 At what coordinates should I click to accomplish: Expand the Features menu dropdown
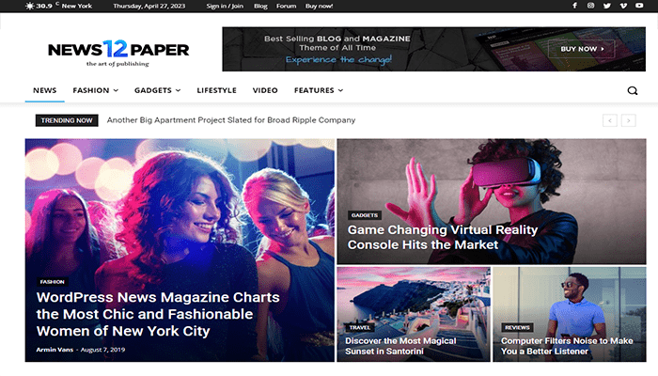point(319,90)
